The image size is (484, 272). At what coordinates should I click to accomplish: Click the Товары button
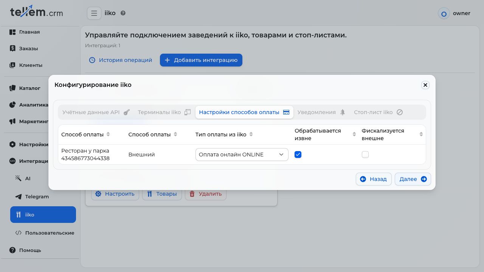pyautogui.click(x=162, y=194)
